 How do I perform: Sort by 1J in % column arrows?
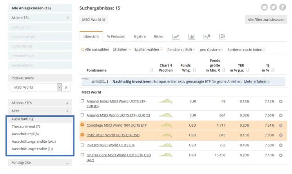[273, 70]
